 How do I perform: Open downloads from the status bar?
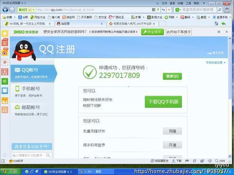pyautogui.click(x=177, y=161)
